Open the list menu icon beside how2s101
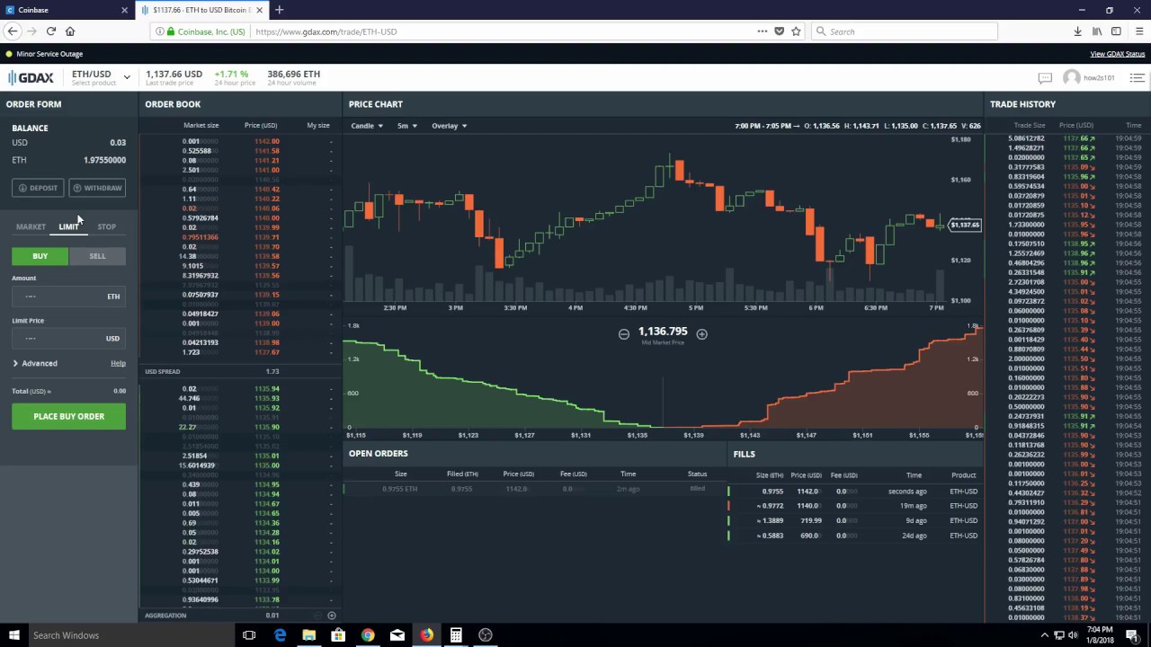The image size is (1151, 647). click(1137, 78)
